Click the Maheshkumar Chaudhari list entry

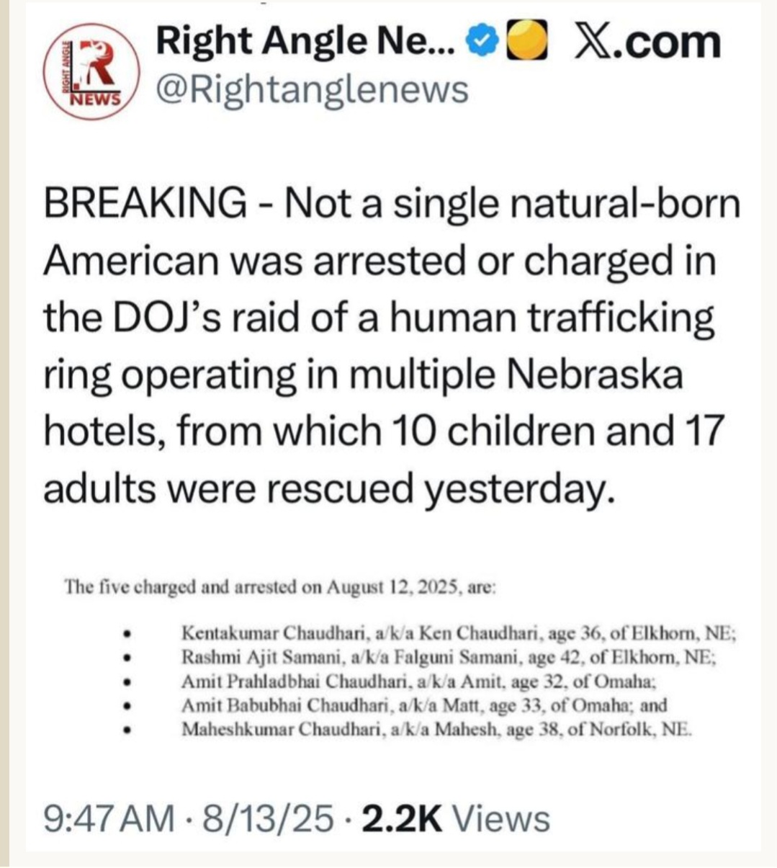click(x=436, y=729)
